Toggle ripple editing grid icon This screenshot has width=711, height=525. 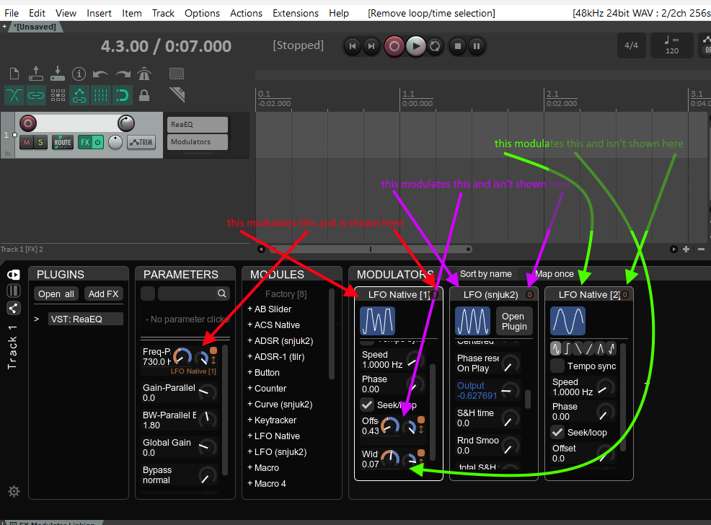pos(58,95)
